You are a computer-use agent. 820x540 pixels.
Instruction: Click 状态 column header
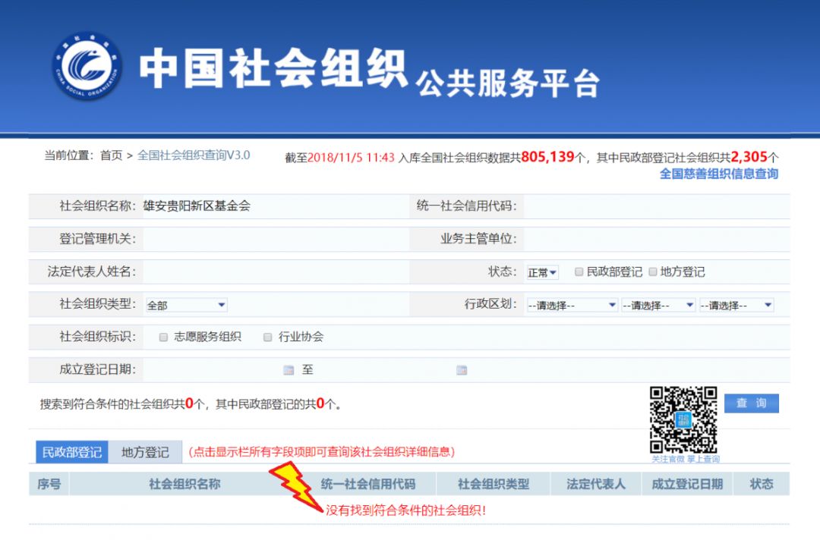[762, 484]
